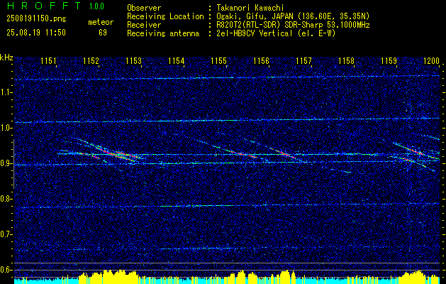Click the 1.0 kHz frequency label

(6, 128)
